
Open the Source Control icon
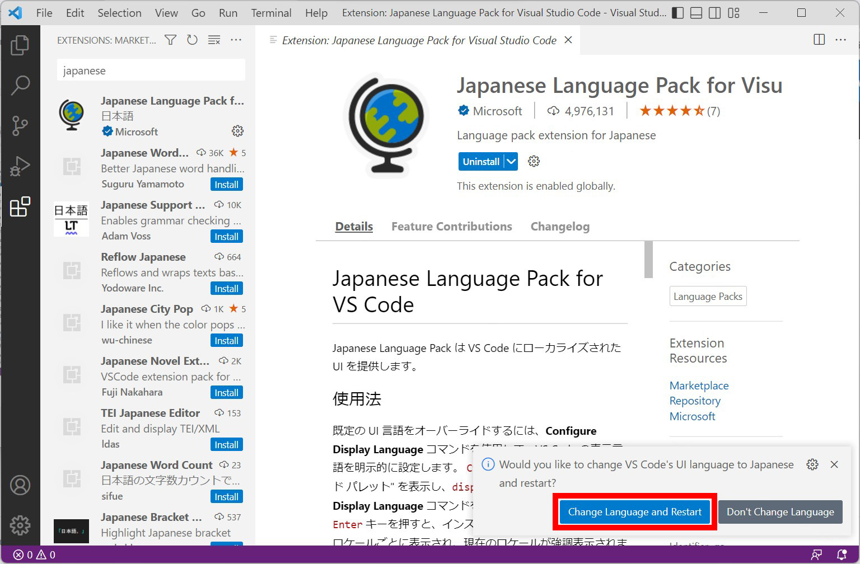21,126
